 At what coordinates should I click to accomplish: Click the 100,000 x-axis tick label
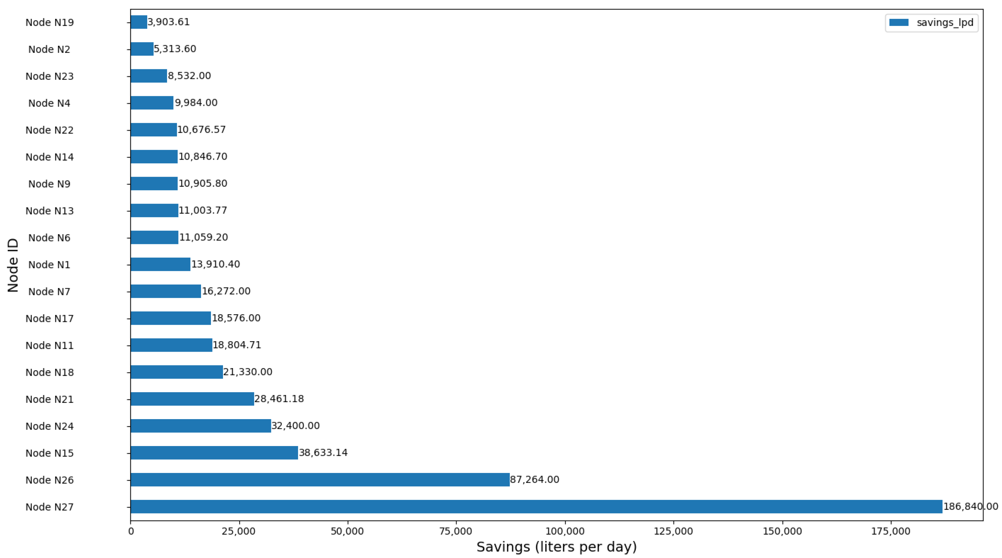pyautogui.click(x=565, y=531)
